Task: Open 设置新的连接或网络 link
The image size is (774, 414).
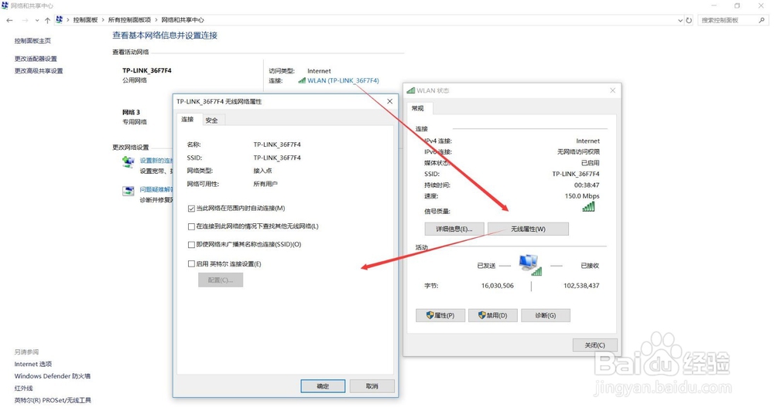Action: pos(156,161)
